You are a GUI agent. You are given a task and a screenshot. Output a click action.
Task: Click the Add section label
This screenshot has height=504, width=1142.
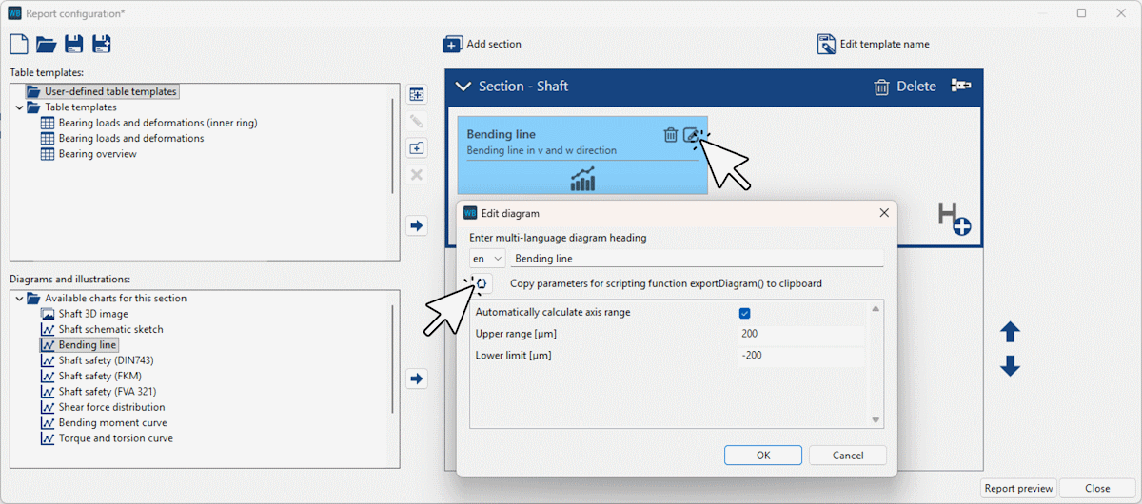[494, 45]
